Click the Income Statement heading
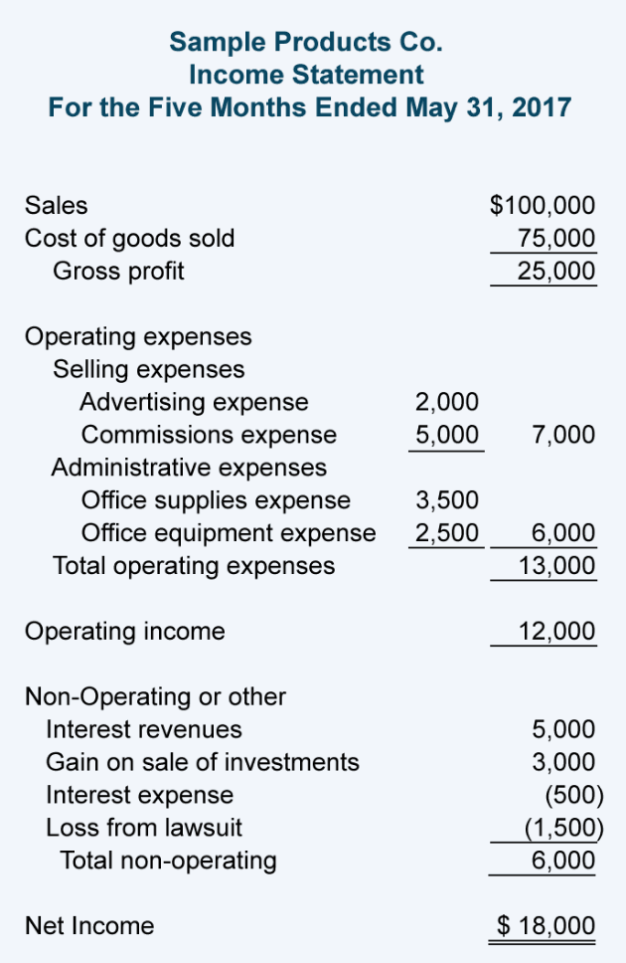The width and height of the screenshot is (626, 963). 306,75
